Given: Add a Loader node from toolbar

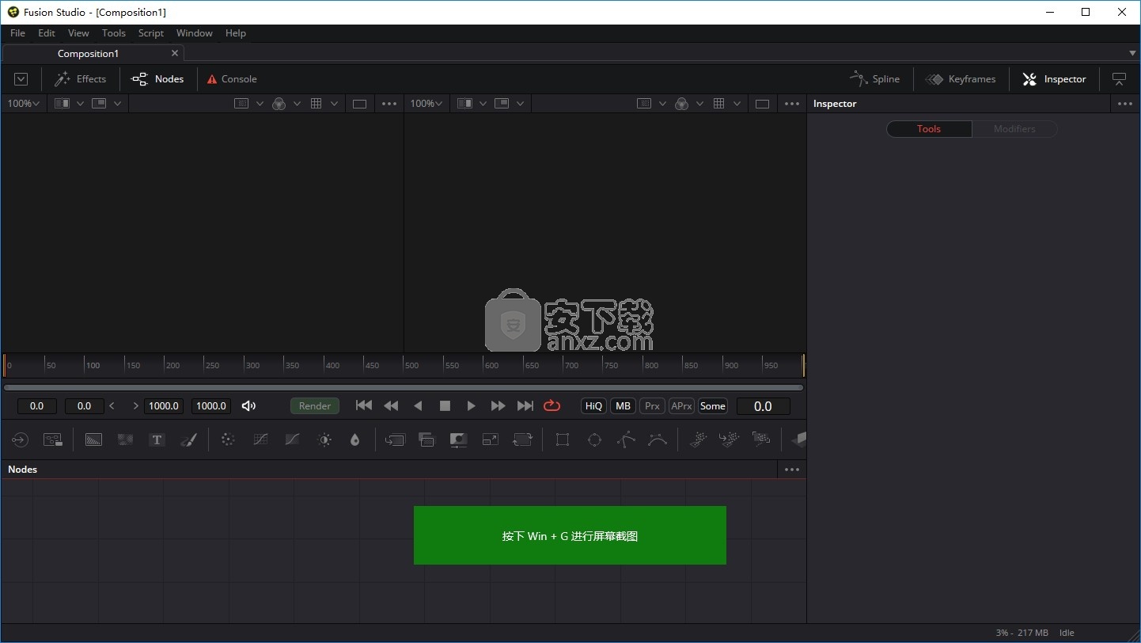Looking at the screenshot, I should (20, 439).
